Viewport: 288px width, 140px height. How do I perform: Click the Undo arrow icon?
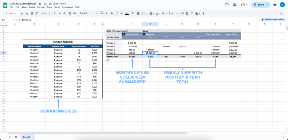pos(22,14)
